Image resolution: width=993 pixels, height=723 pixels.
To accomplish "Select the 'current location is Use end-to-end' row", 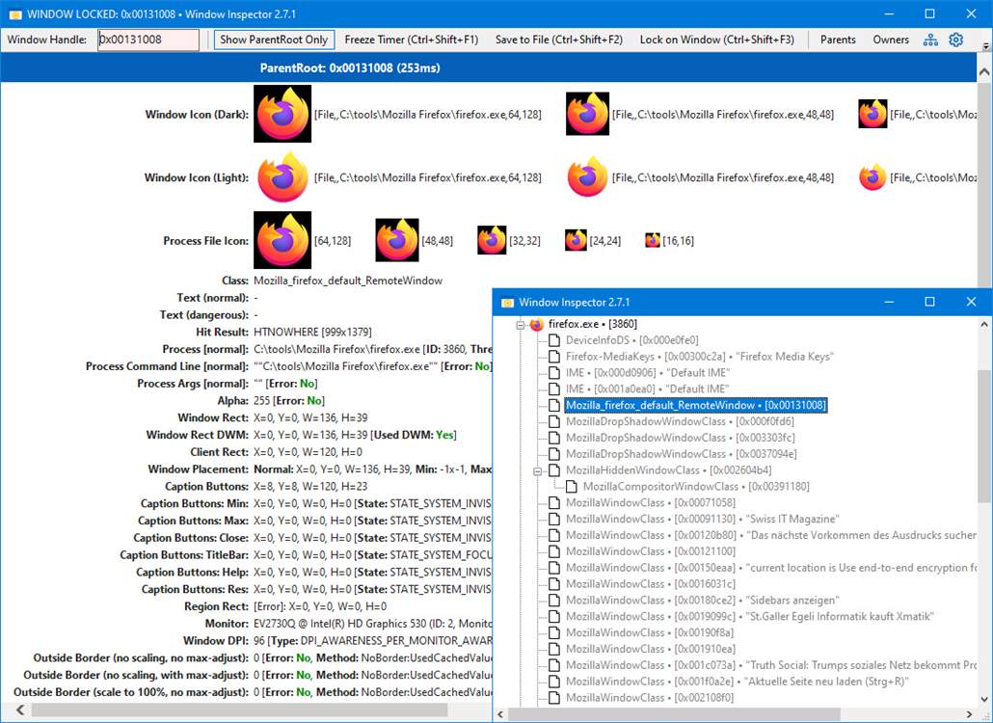I will [x=770, y=568].
